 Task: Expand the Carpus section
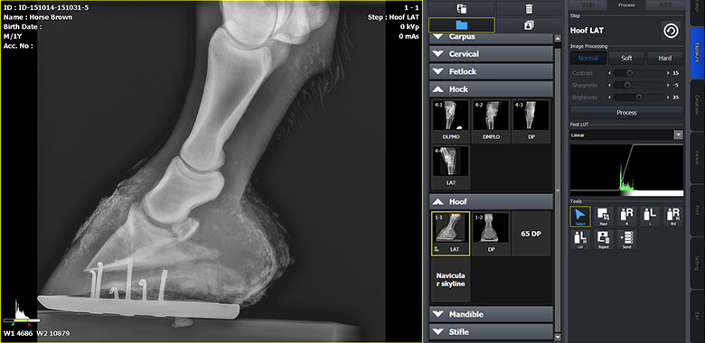[x=491, y=37]
